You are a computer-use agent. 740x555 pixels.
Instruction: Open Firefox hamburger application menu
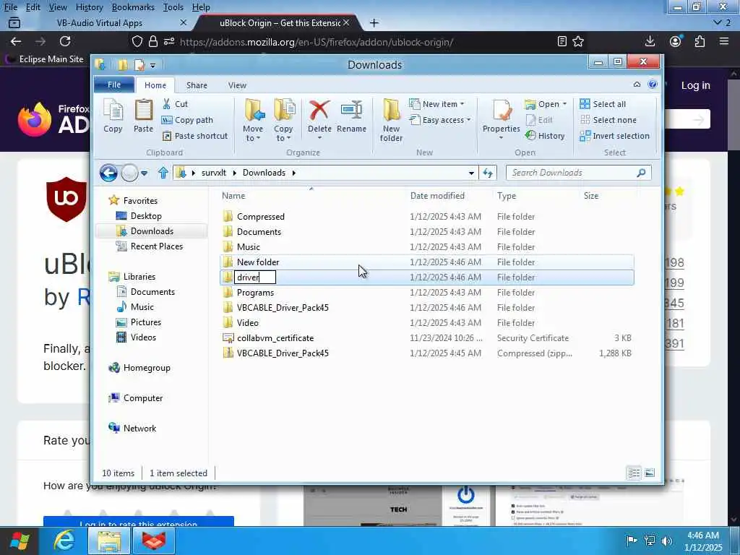pos(724,41)
